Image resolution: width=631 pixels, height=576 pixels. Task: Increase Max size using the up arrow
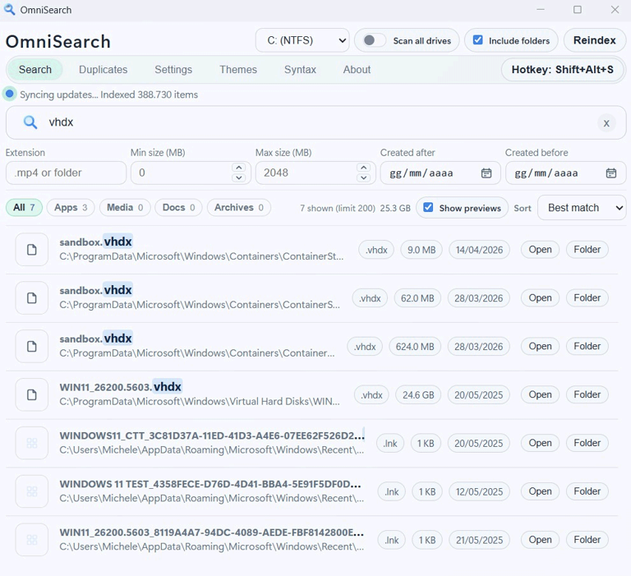coord(363,168)
